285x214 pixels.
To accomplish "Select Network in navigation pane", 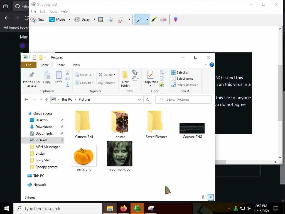I will [x=40, y=185].
